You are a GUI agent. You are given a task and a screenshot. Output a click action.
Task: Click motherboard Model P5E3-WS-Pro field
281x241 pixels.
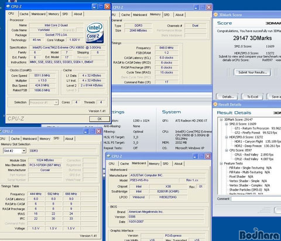click(154, 180)
